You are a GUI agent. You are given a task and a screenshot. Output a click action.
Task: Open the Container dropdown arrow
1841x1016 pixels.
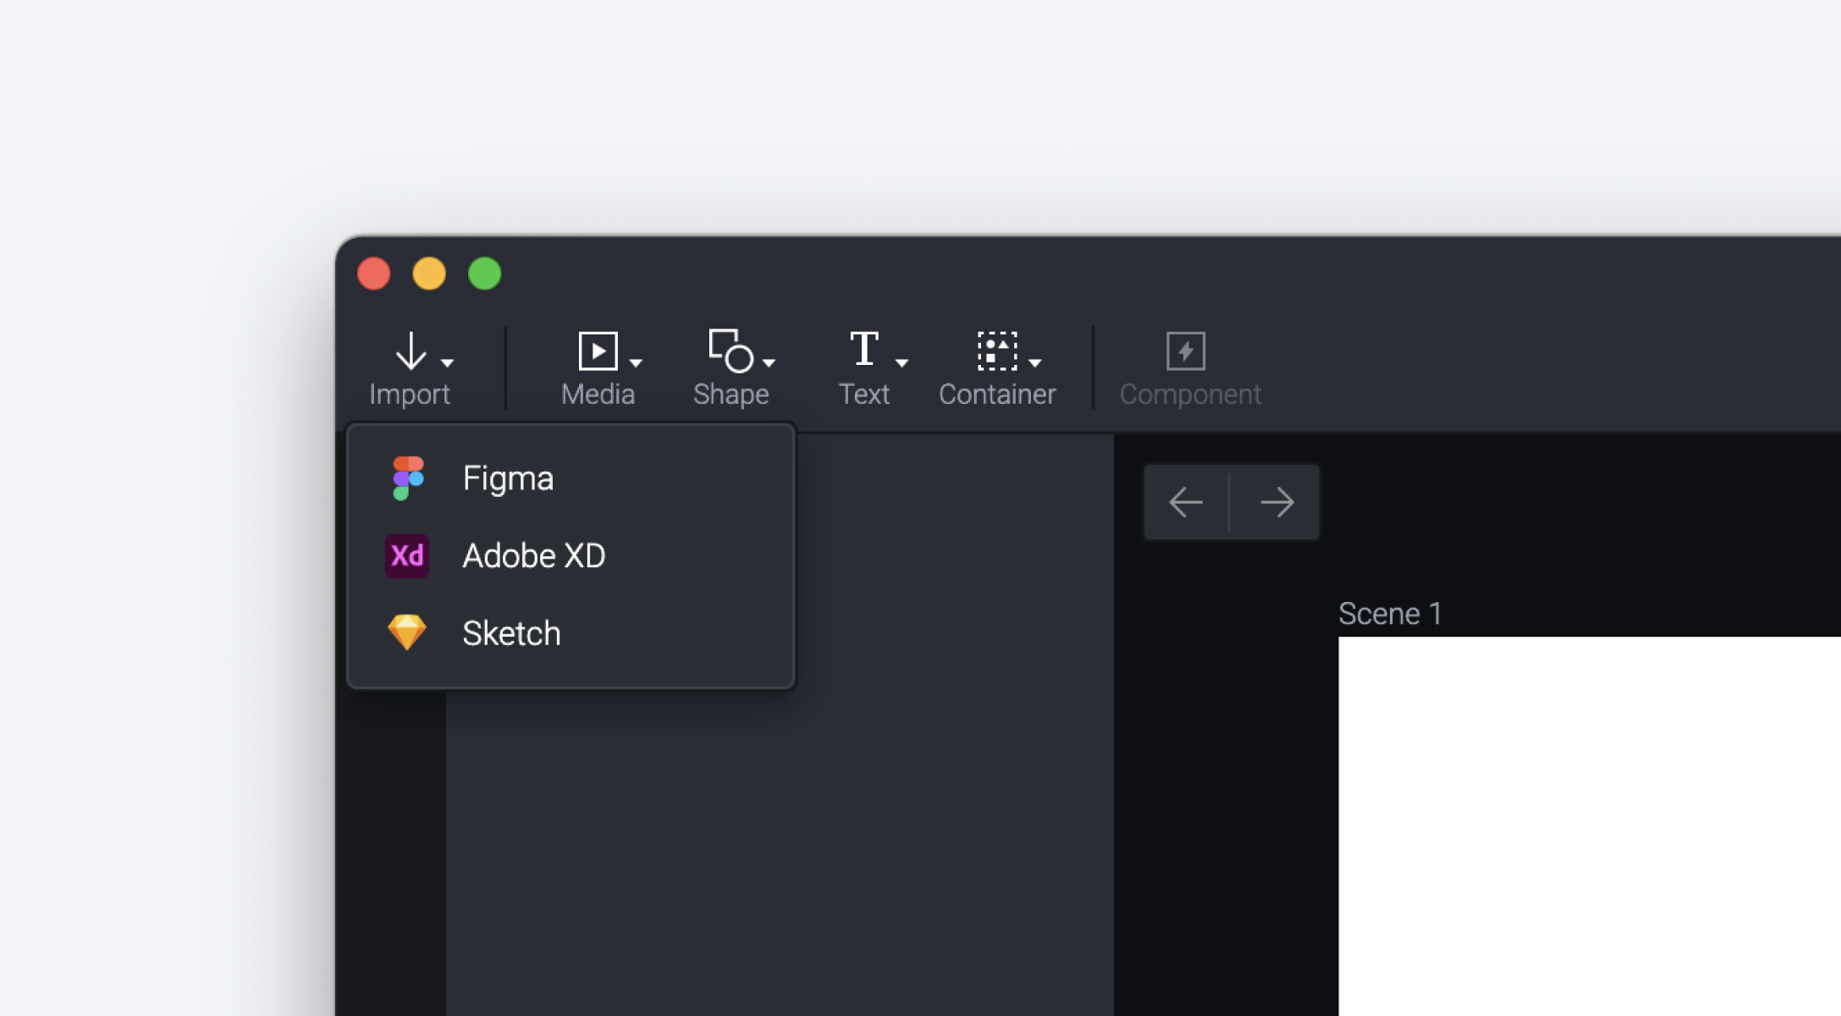click(1034, 362)
